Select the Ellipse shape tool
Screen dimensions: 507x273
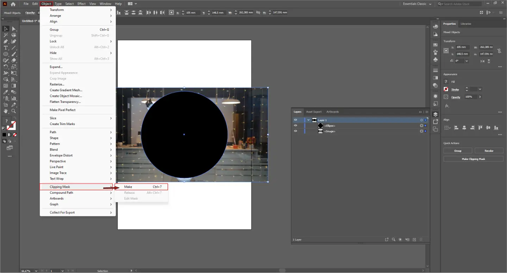coord(6,54)
